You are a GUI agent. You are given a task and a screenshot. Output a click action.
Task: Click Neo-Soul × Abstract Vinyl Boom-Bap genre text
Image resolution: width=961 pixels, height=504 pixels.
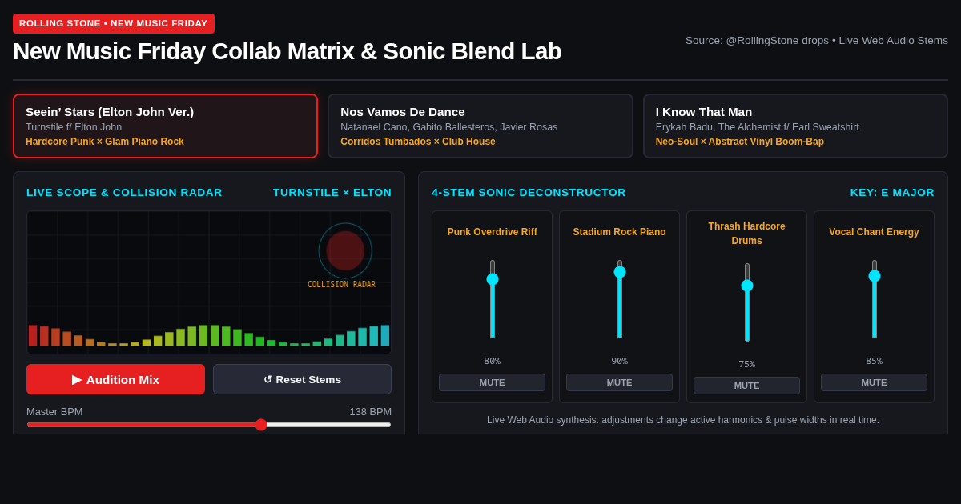click(740, 142)
